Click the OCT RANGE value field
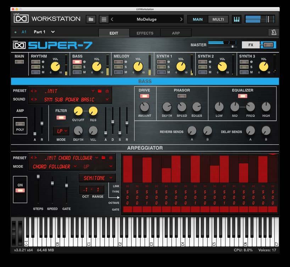 tap(91, 189)
